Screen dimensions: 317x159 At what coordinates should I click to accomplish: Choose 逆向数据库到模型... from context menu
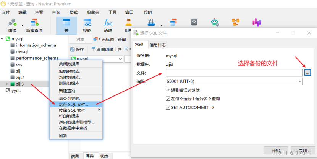pos(76,122)
